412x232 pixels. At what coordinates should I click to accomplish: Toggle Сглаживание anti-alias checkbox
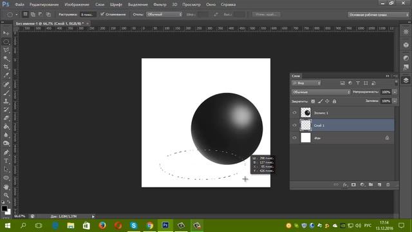coord(102,14)
